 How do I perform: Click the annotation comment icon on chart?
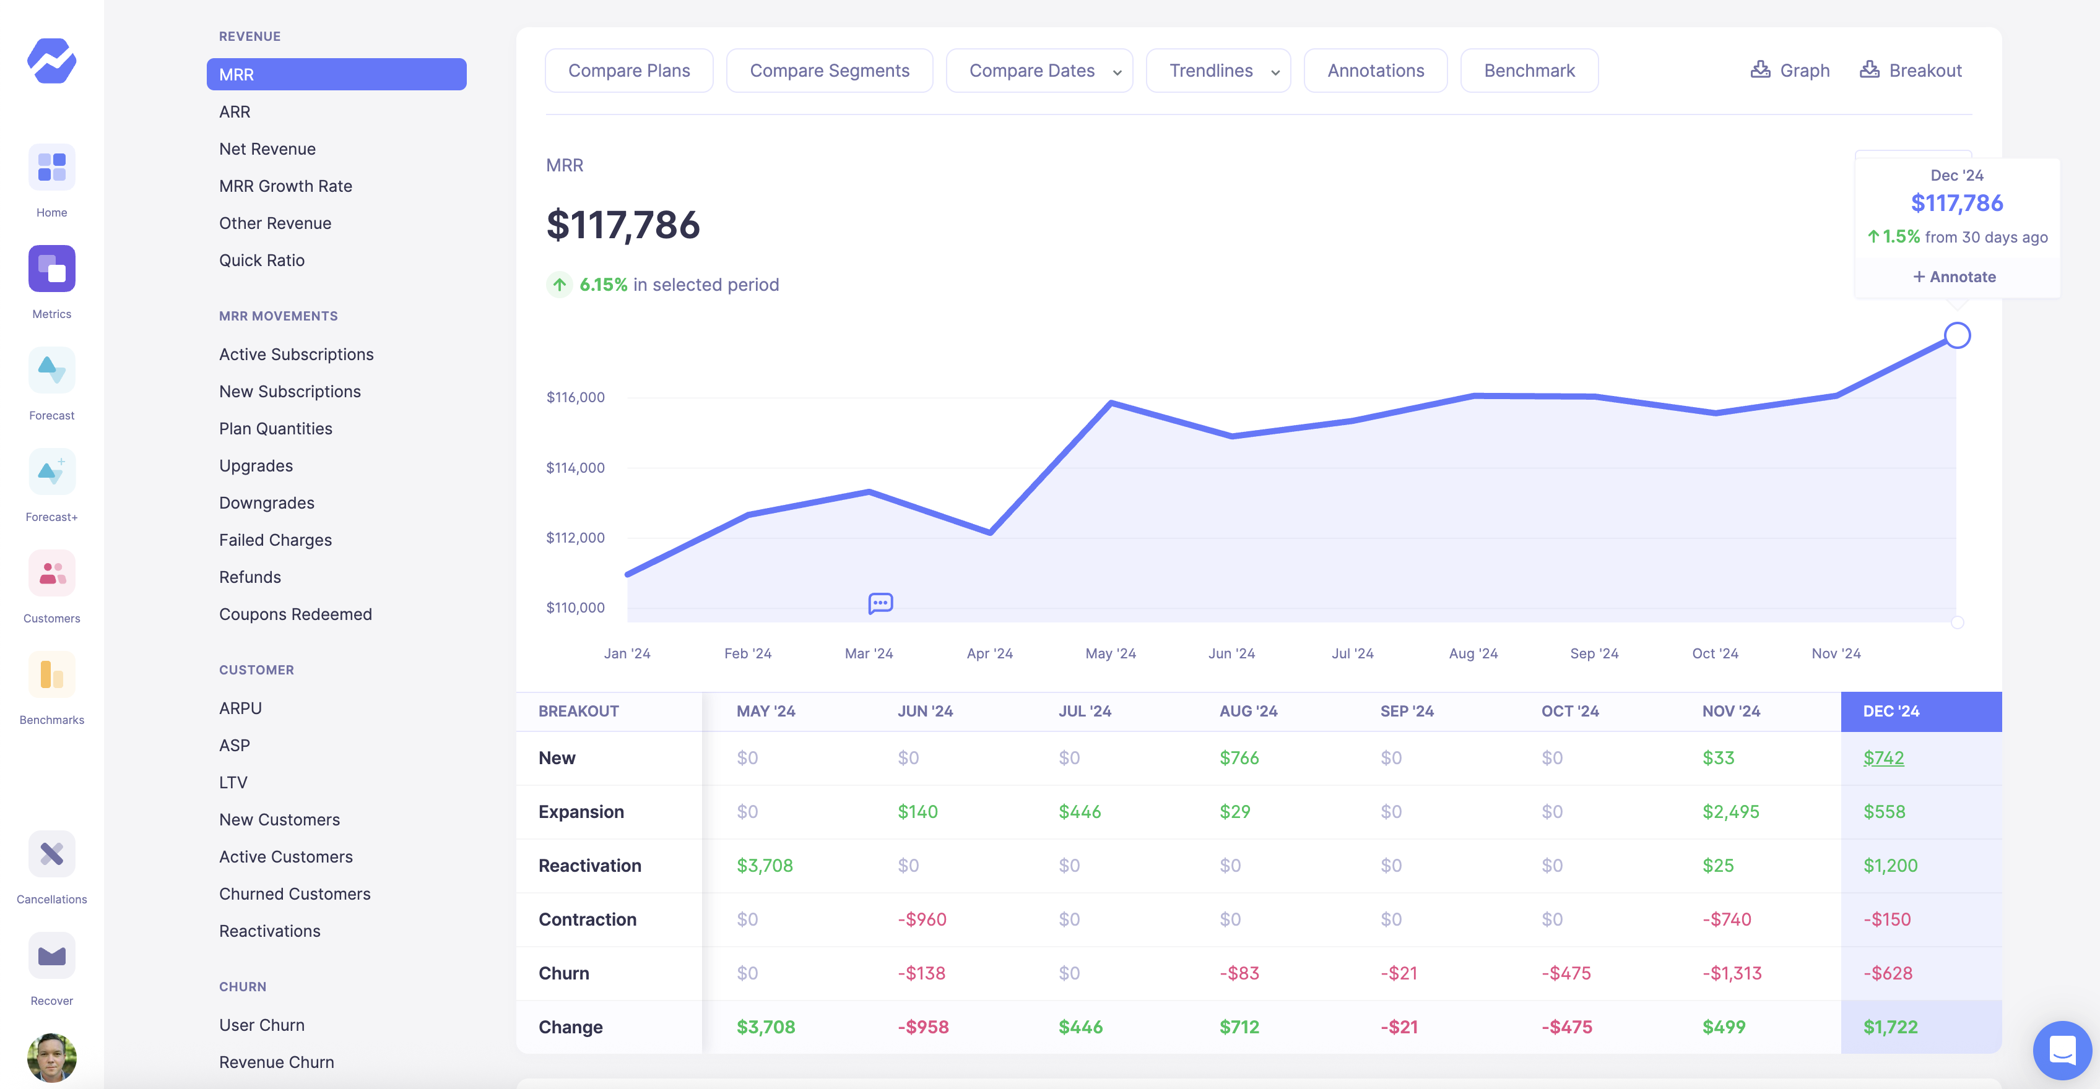(x=880, y=603)
